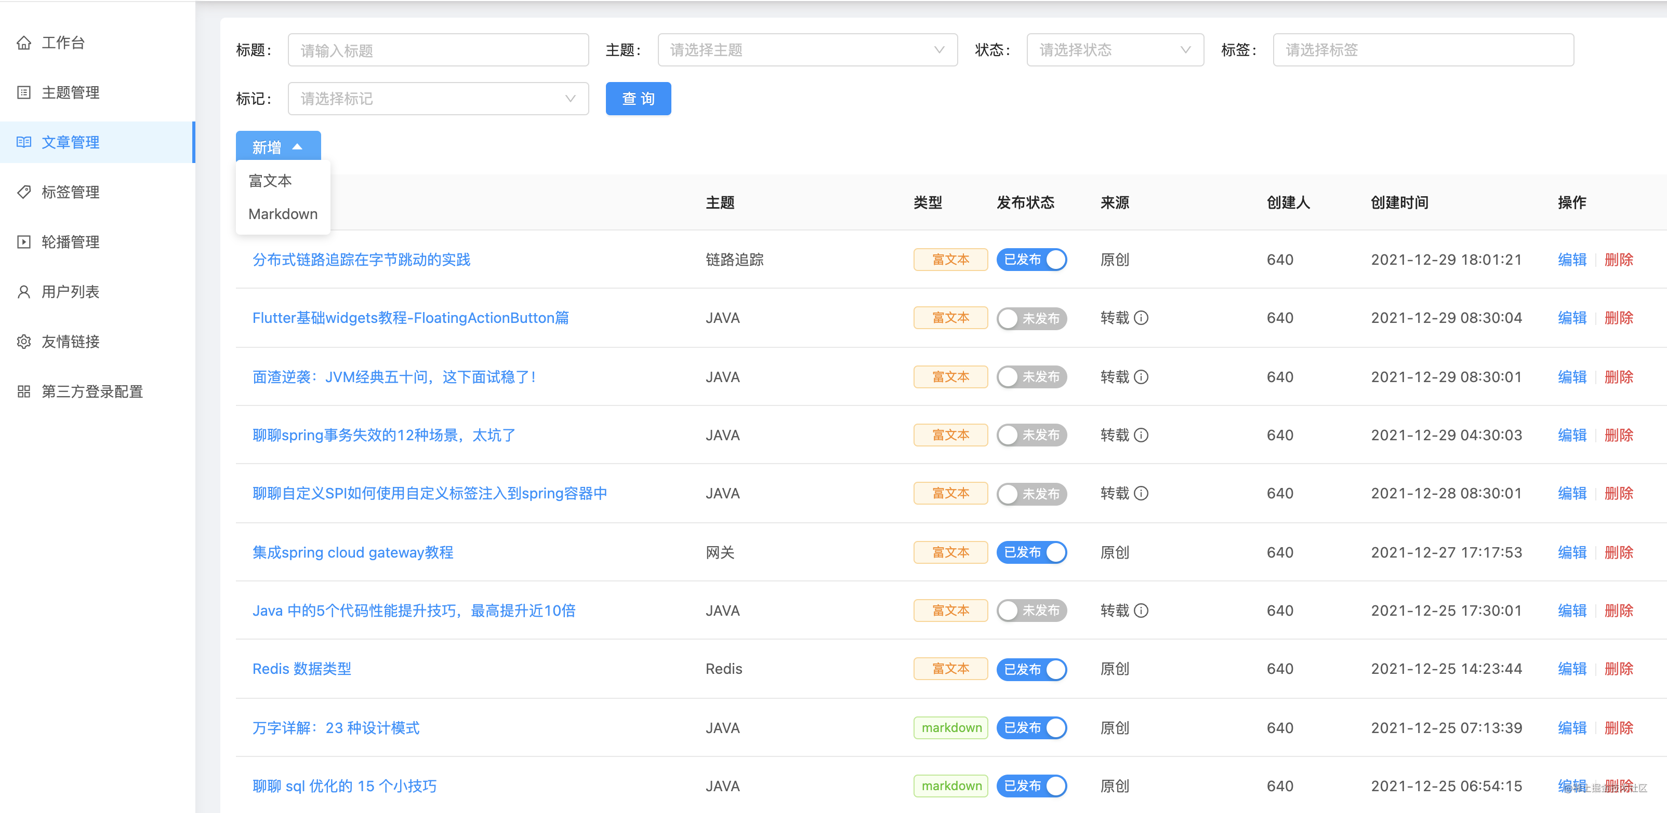Toggle publish switch for Flutter基础widgets article

(1031, 318)
